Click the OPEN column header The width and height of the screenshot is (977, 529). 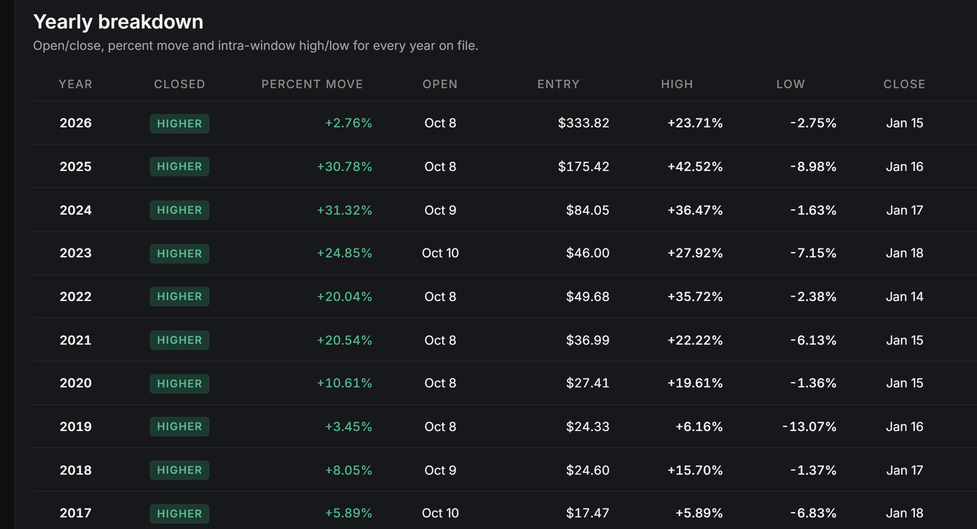pos(440,84)
